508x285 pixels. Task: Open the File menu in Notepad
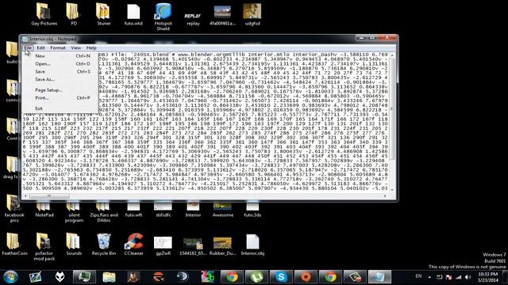tap(29, 47)
